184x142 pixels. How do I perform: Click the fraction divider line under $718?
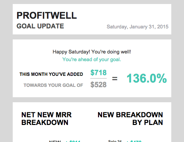[98, 78]
